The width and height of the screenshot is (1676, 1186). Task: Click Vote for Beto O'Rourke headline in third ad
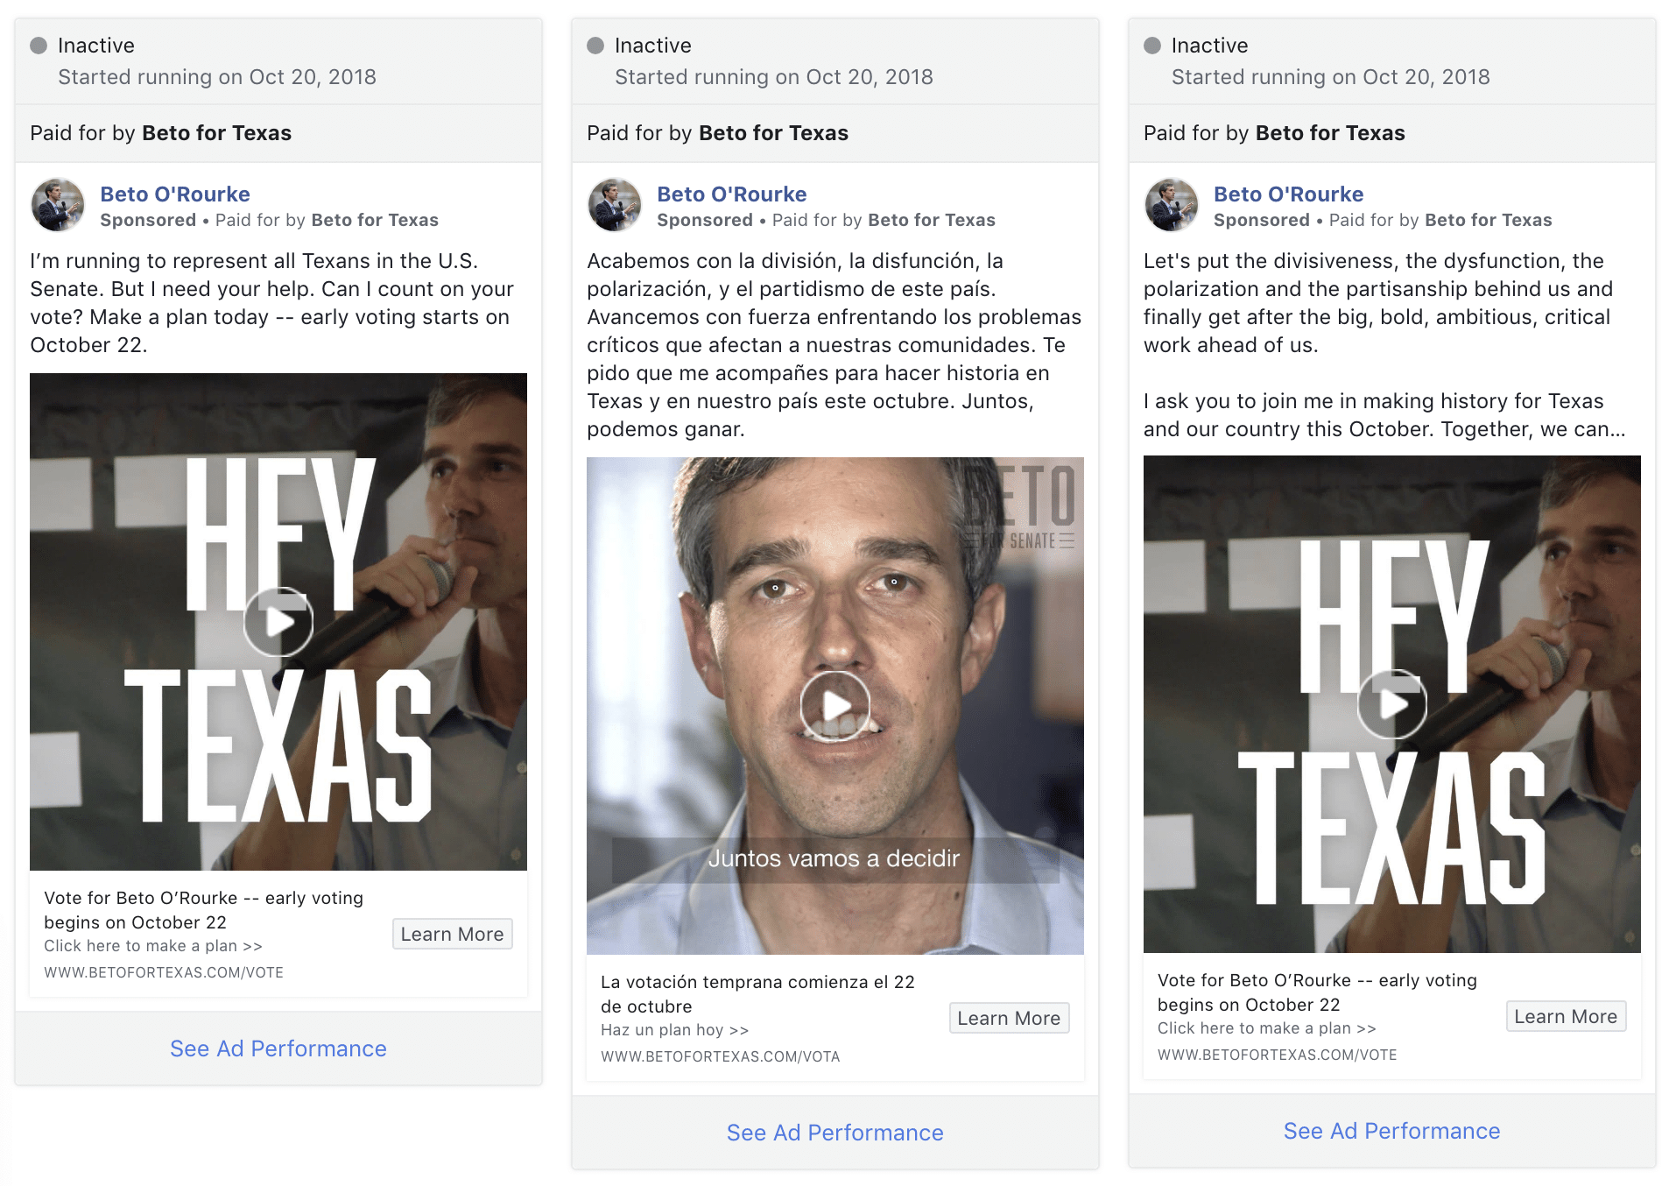point(1317,992)
